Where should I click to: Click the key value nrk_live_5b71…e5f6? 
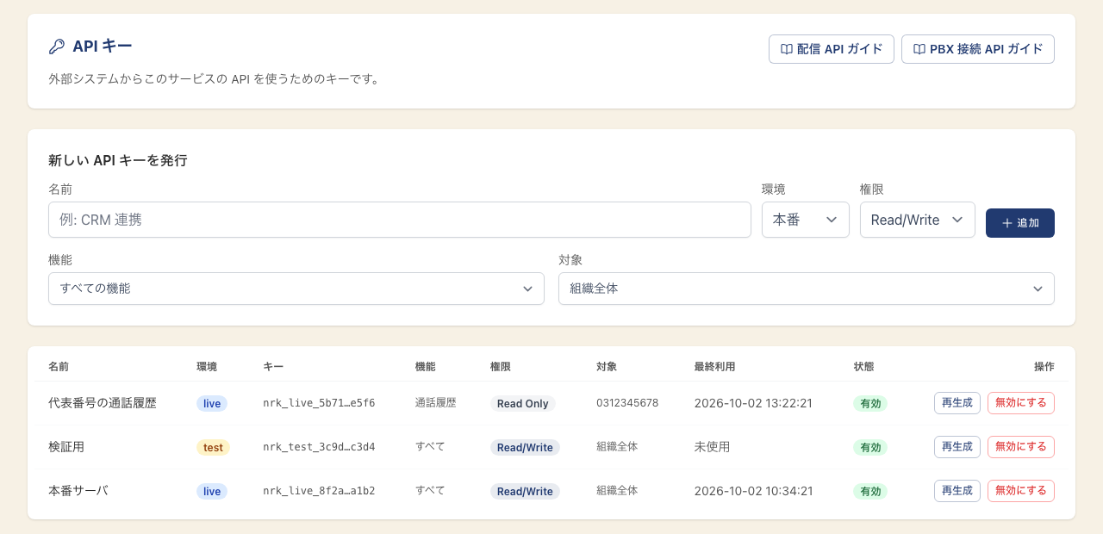[x=319, y=403]
